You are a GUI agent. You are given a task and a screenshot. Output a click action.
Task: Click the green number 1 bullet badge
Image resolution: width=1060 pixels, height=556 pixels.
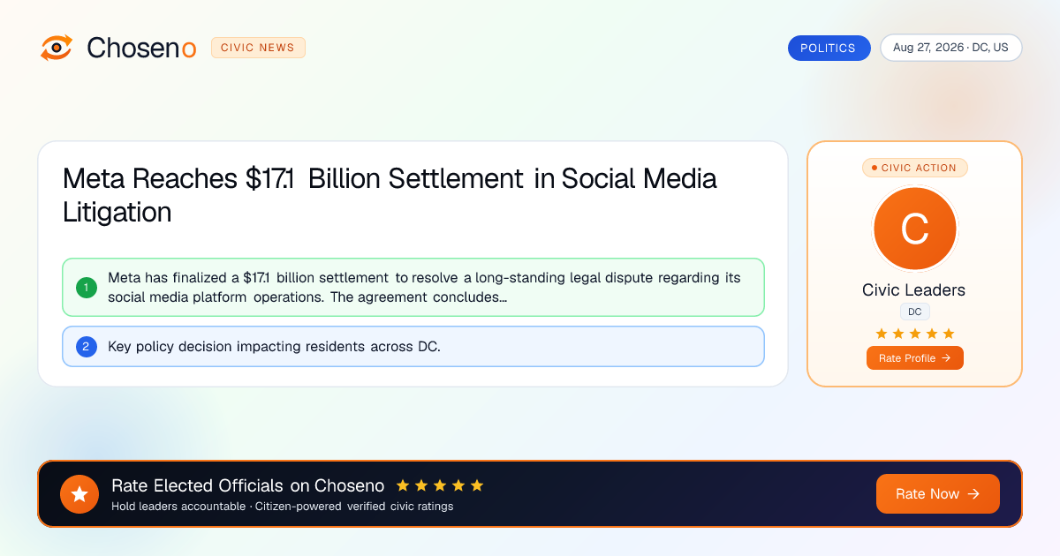87,287
